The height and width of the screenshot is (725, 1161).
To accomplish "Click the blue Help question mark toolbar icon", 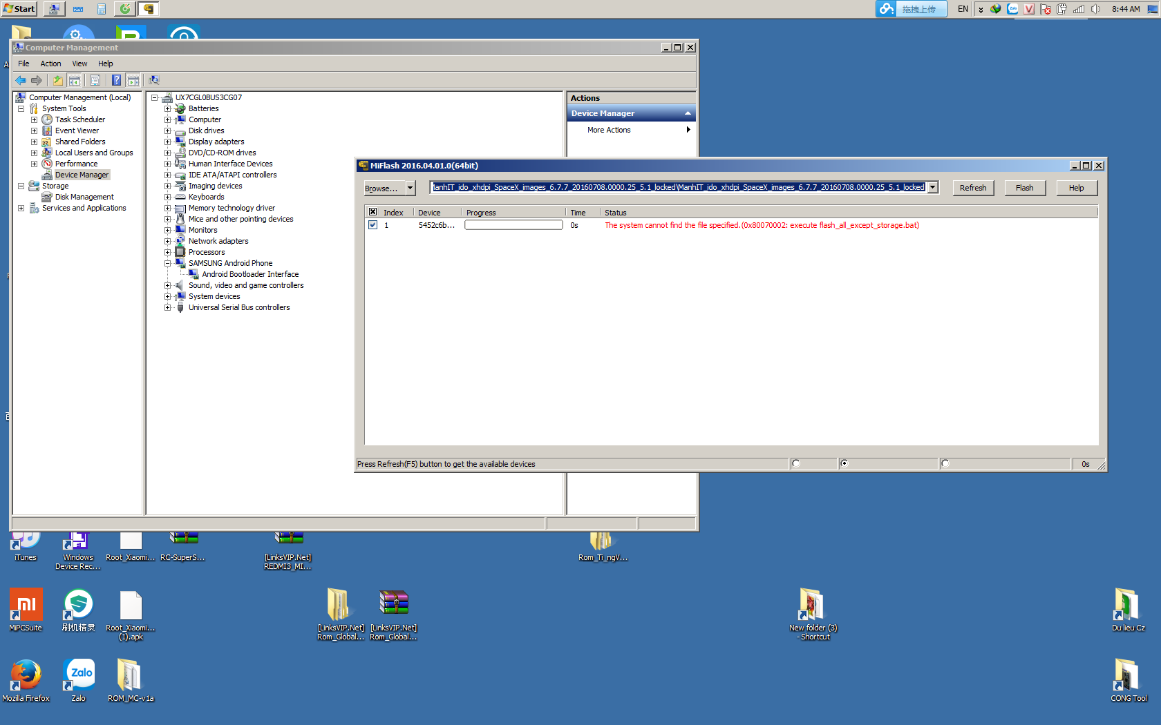I will coord(117,80).
